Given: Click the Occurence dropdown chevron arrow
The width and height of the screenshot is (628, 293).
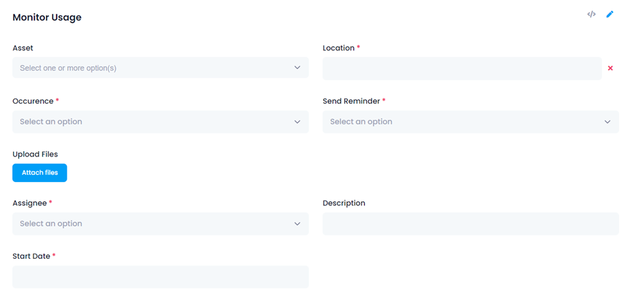Looking at the screenshot, I should click(297, 122).
